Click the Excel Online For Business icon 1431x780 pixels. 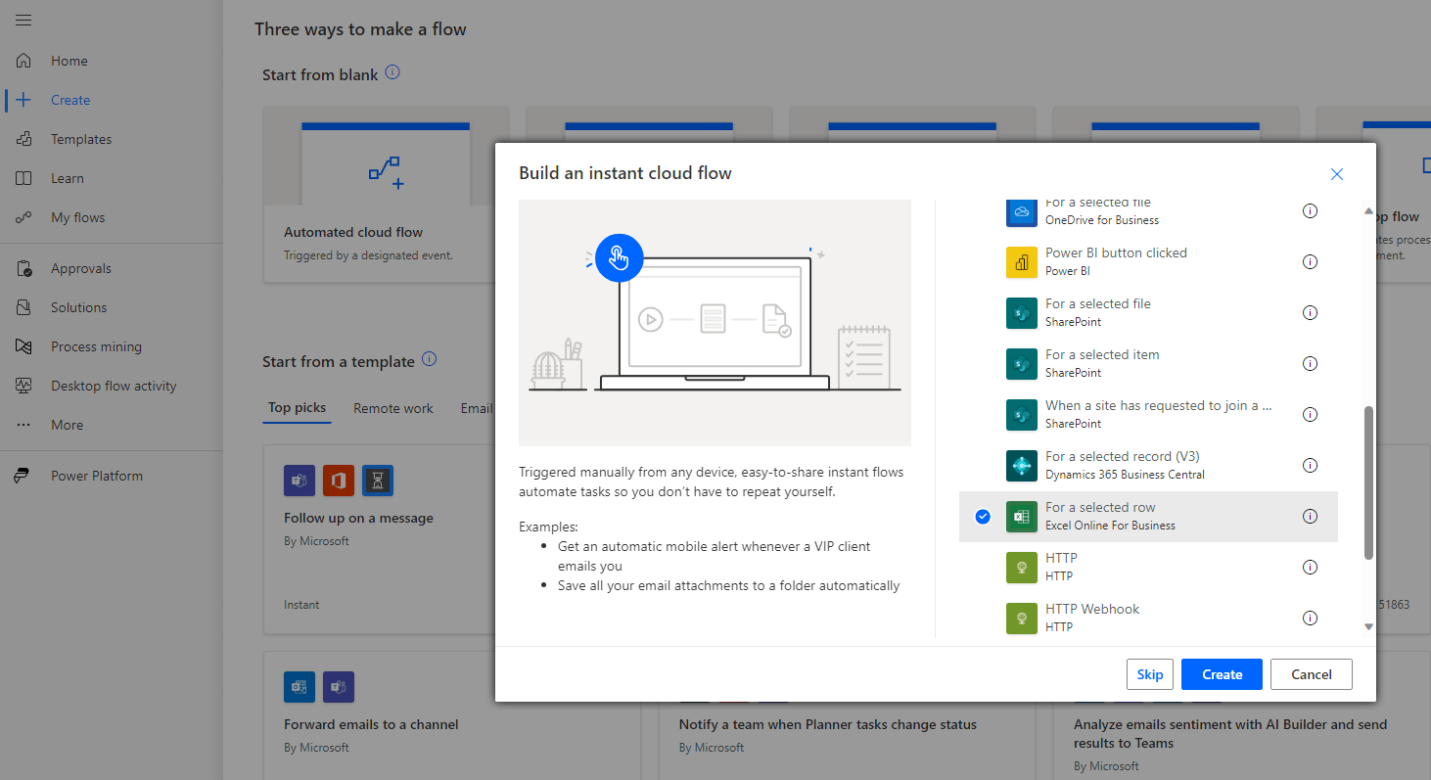click(x=1022, y=517)
